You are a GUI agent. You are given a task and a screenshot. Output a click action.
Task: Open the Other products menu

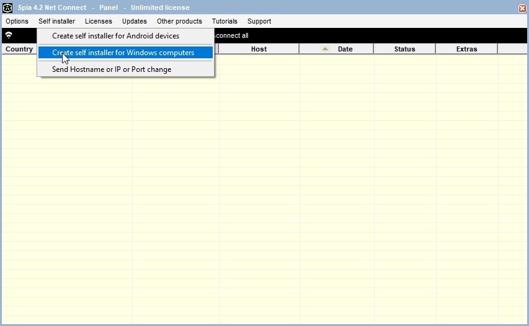pyautogui.click(x=179, y=21)
